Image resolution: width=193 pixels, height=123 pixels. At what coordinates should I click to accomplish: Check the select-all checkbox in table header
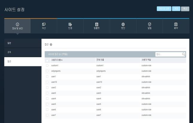point(47,60)
